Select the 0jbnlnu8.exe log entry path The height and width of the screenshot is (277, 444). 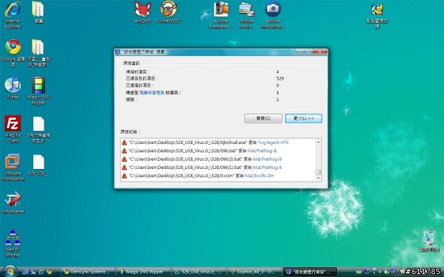pos(188,143)
